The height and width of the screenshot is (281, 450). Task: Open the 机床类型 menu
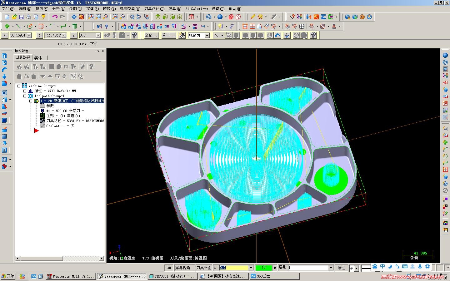point(130,9)
